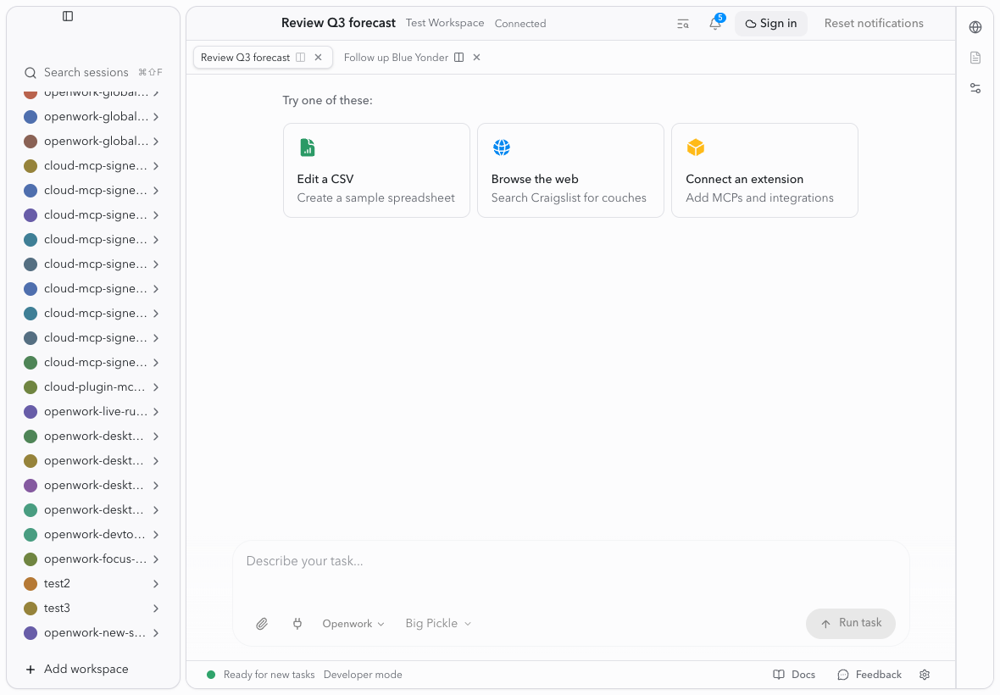The image size is (1000, 695).
Task: Focus the Search sessions field
Action: coord(93,72)
